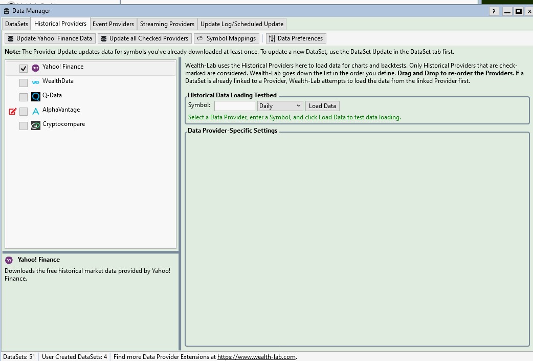
Task: Click the Load Data button
Action: click(322, 106)
